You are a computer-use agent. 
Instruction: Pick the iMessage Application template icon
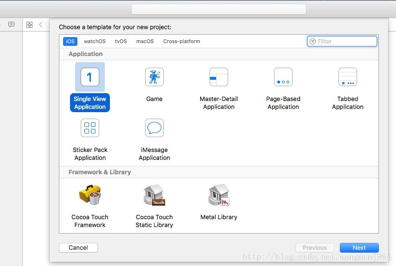(x=154, y=128)
